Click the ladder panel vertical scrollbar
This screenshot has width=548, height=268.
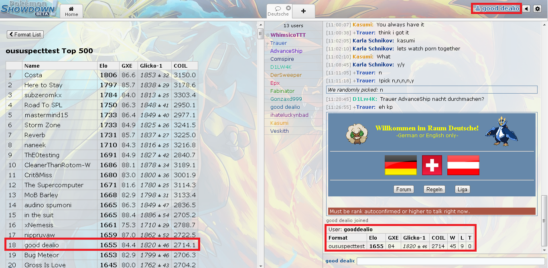(260, 144)
